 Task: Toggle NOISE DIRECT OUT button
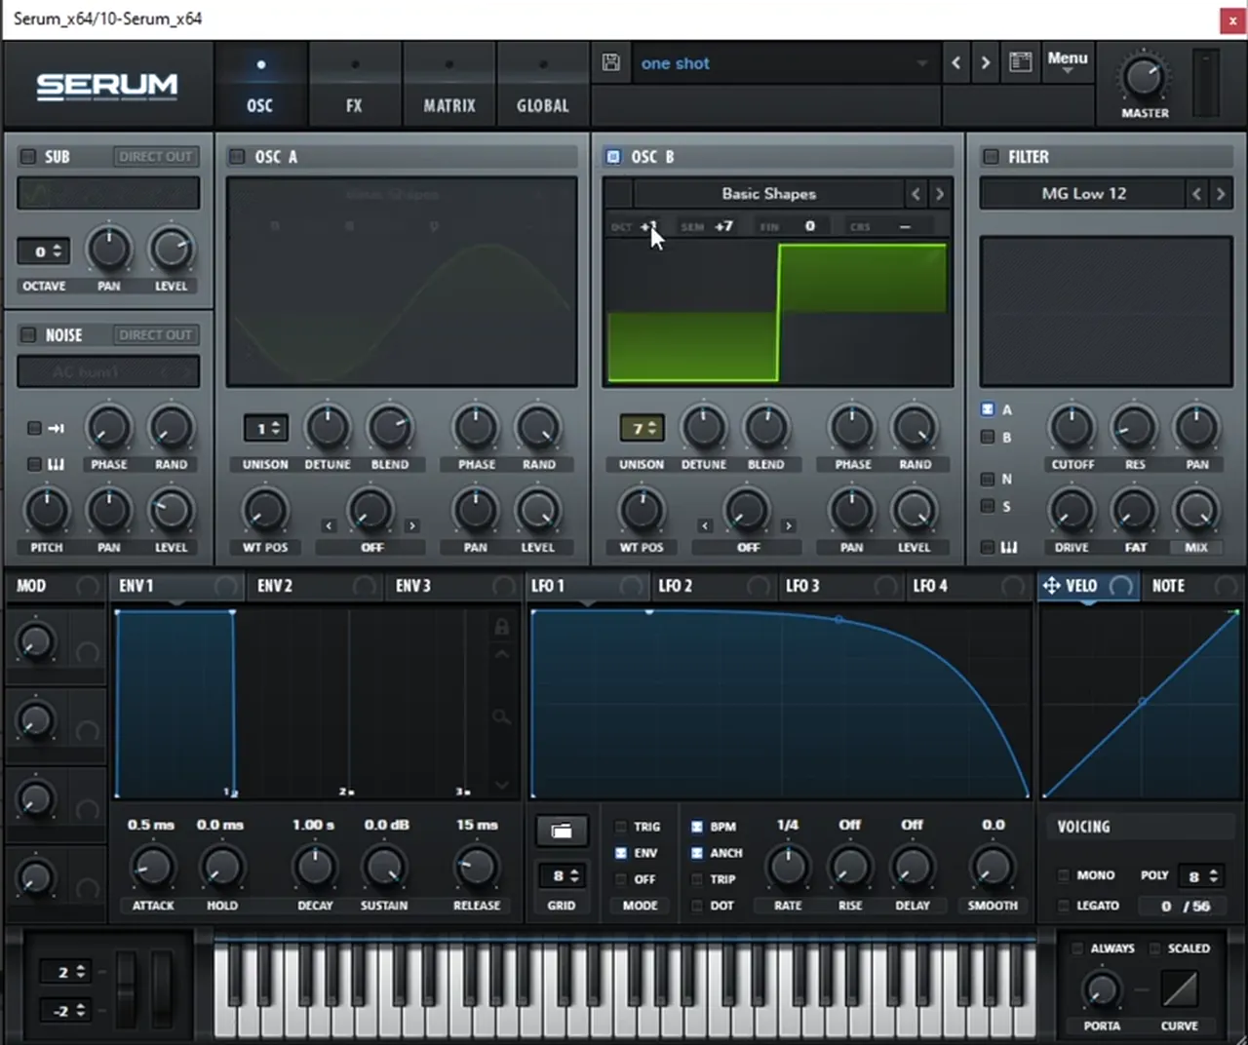155,334
